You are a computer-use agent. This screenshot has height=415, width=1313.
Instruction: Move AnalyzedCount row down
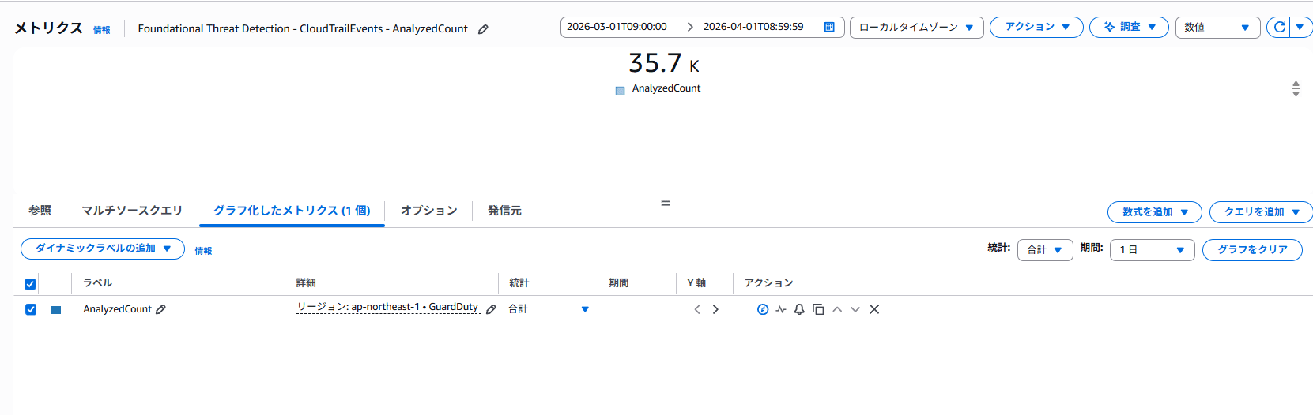pyautogui.click(x=855, y=309)
